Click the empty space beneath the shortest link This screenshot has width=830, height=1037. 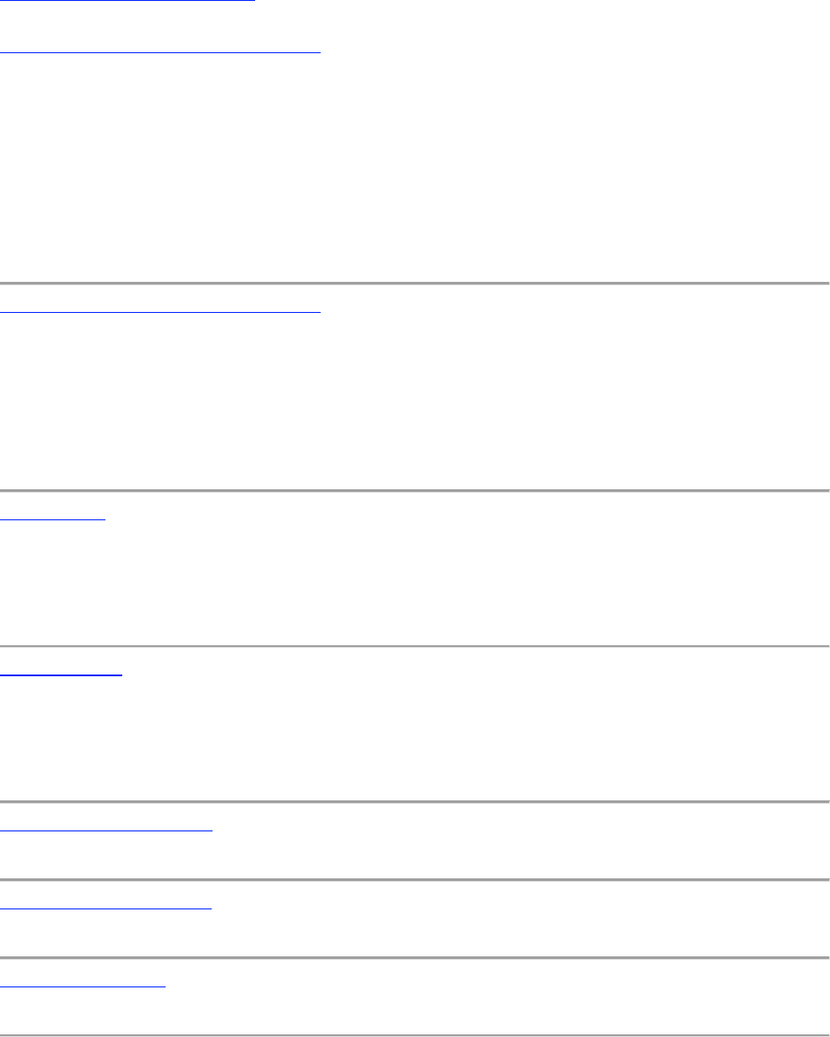415,583
